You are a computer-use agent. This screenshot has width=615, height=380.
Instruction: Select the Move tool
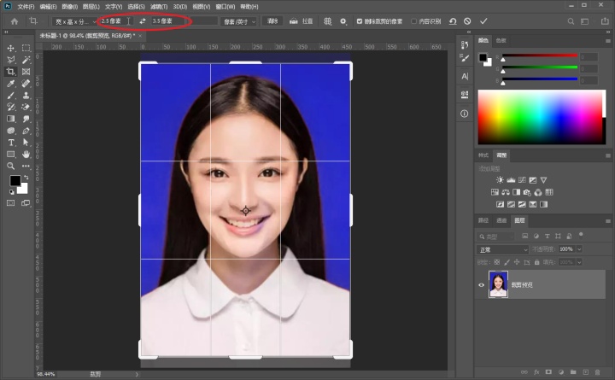click(11, 49)
